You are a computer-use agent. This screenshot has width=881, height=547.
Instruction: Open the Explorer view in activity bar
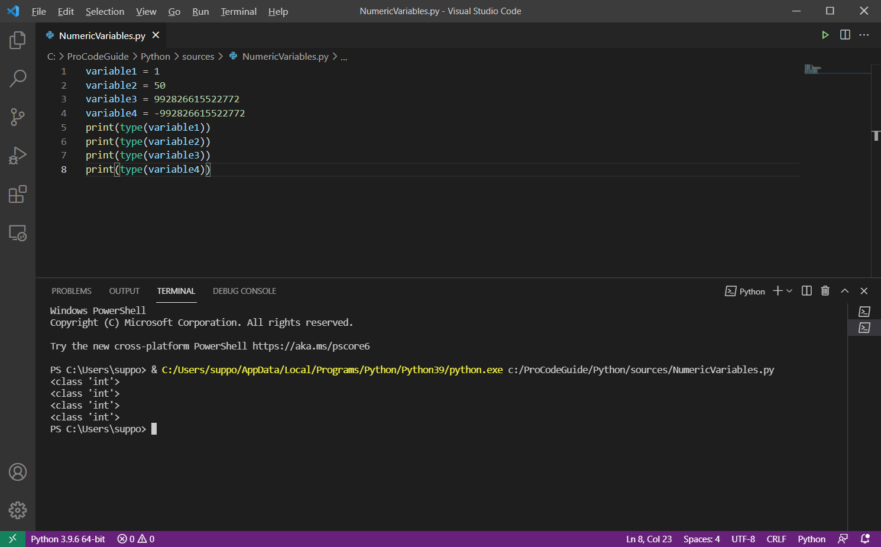[x=18, y=40]
